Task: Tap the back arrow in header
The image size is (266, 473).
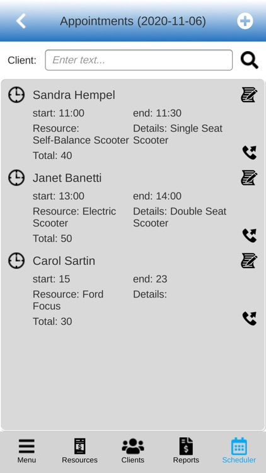Action: 21,21
